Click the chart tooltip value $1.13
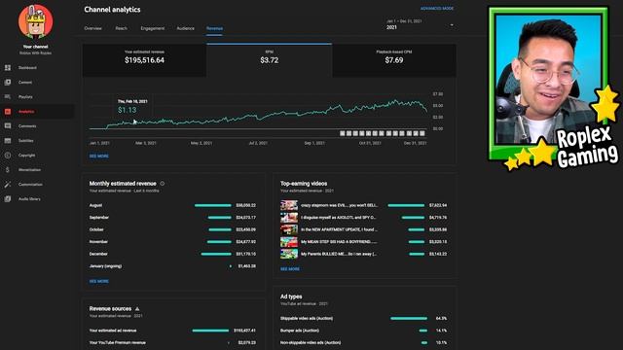Viewport: 623px width, 350px height. coord(128,110)
